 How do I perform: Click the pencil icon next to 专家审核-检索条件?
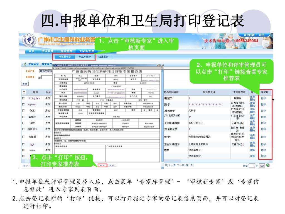click(x=24, y=64)
